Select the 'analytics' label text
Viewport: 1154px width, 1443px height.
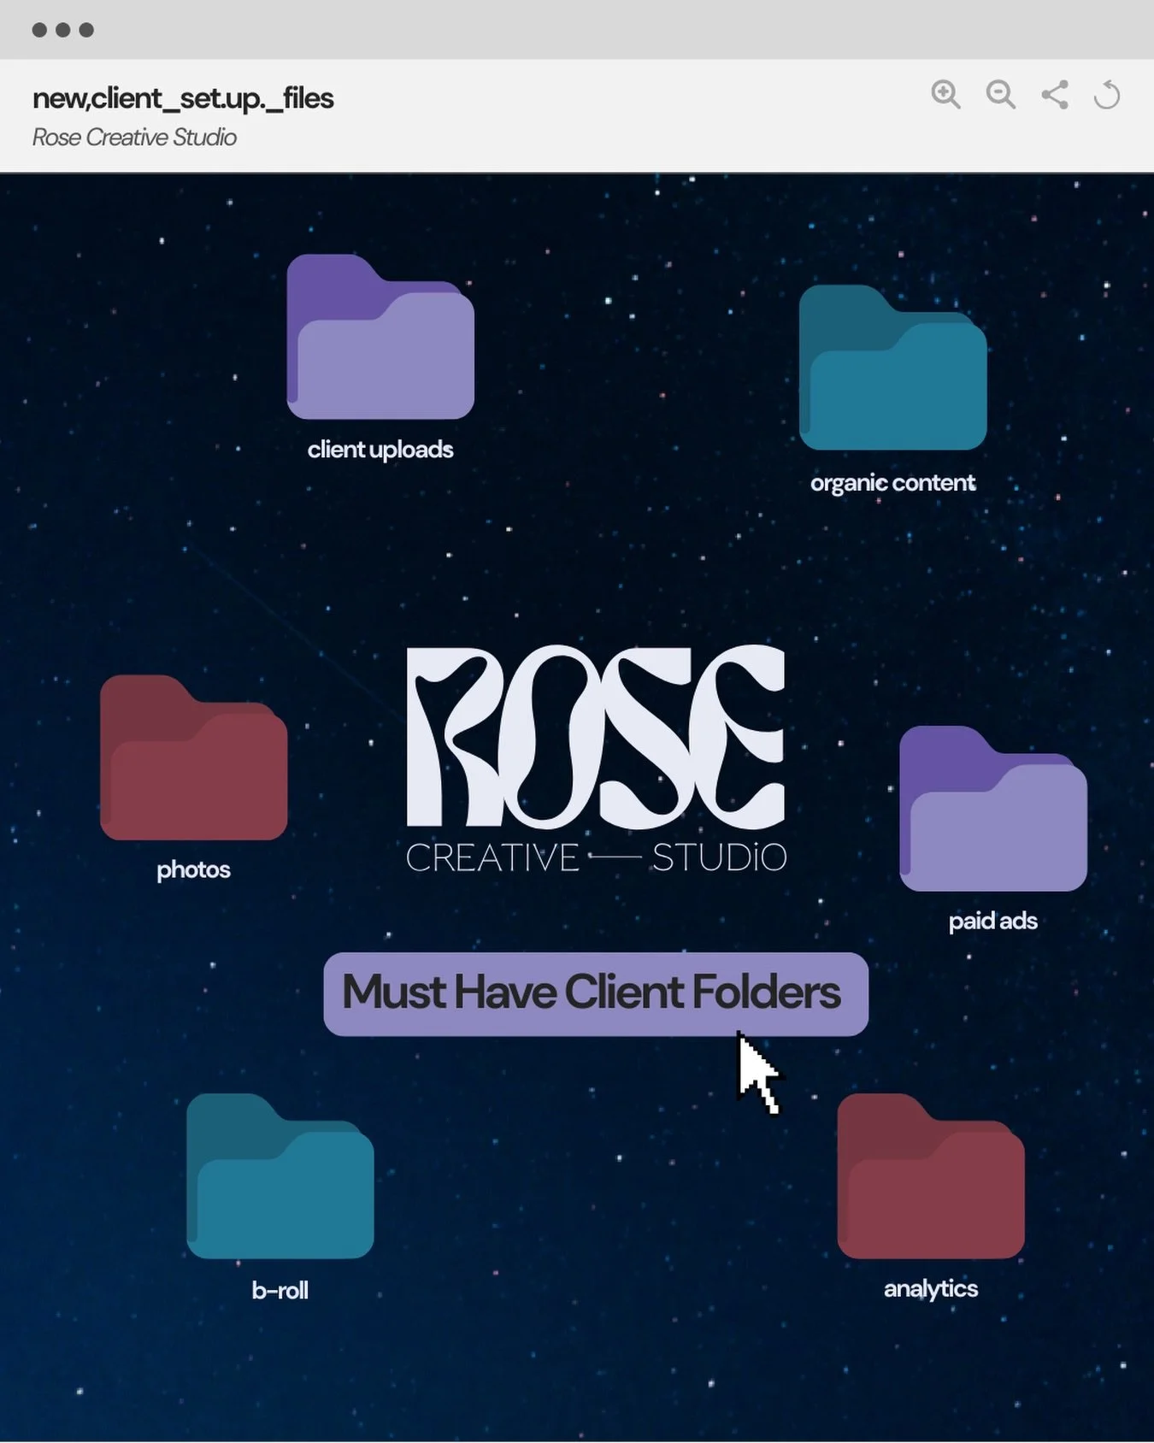(x=931, y=1289)
